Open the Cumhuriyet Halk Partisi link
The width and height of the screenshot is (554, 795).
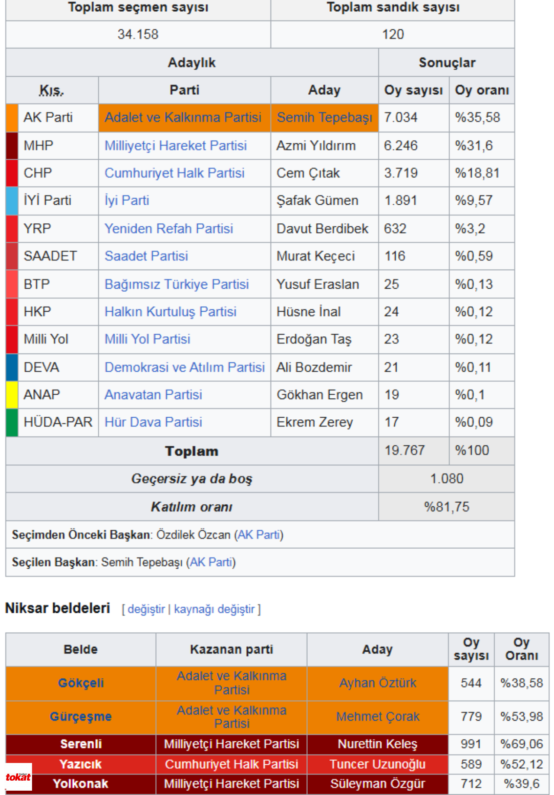174,173
